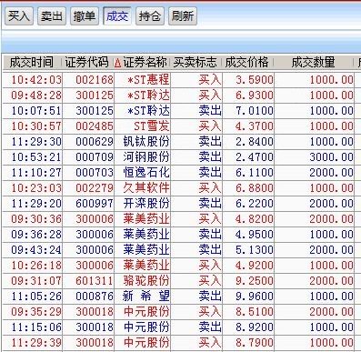
Task: Select price 4.3700
Action: point(255,126)
